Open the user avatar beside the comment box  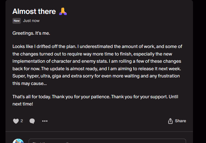pos(18,141)
